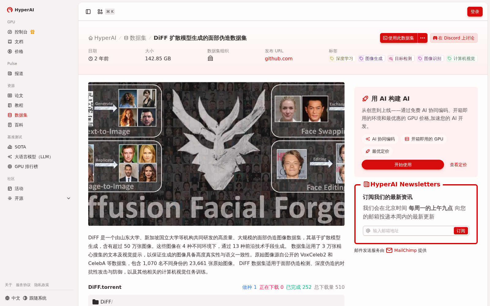Screen dimensions: 490x306
Task: Click the HyperAI logo icon
Action: [x=10, y=10]
